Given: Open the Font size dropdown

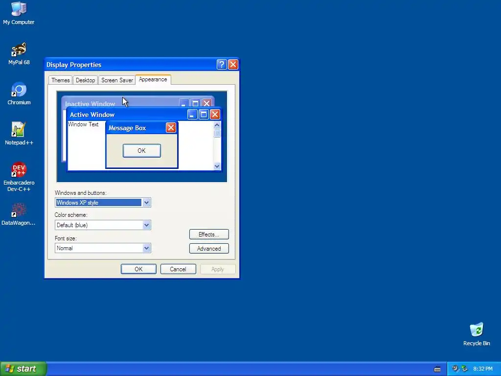Looking at the screenshot, I should [146, 248].
